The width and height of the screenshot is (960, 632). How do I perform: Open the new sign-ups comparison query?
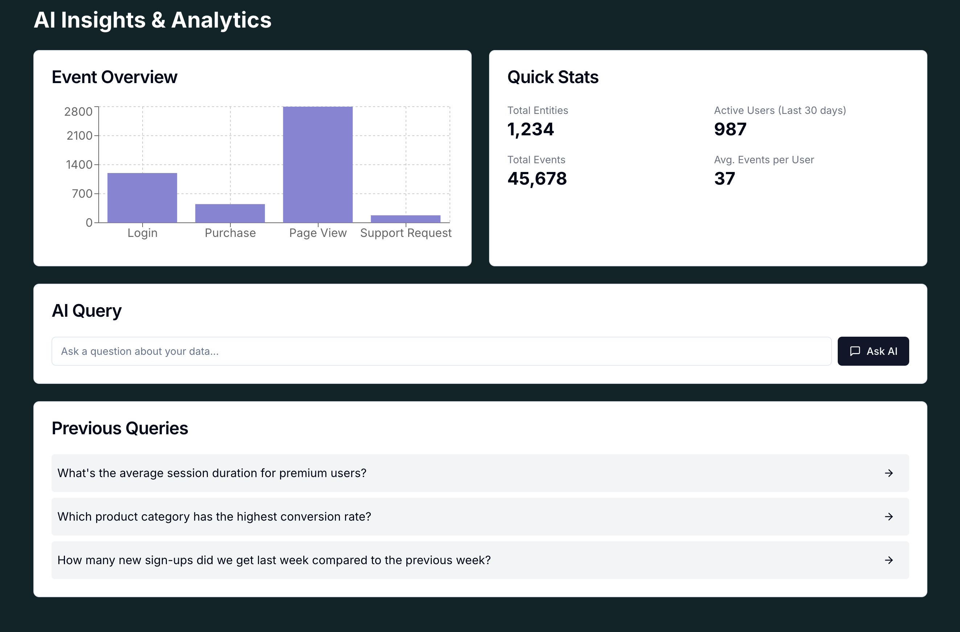click(274, 560)
